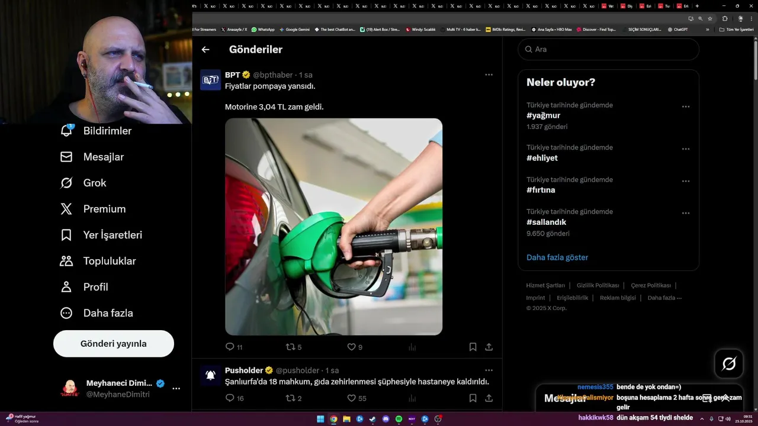Open Topluluklar communities
Image resolution: width=758 pixels, height=426 pixels.
(x=98, y=261)
